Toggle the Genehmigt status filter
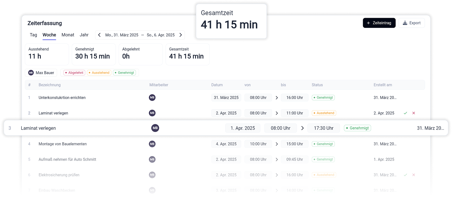Viewport: 452px width, 216px height. [124, 73]
